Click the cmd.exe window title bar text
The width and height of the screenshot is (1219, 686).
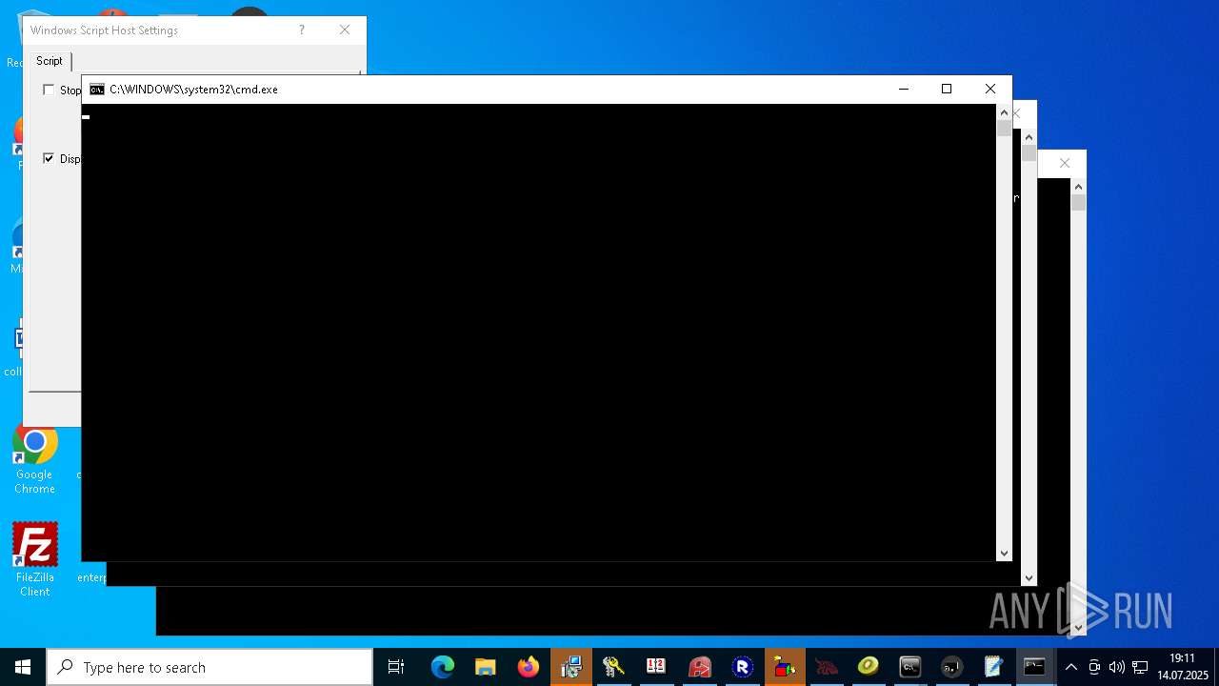[193, 90]
